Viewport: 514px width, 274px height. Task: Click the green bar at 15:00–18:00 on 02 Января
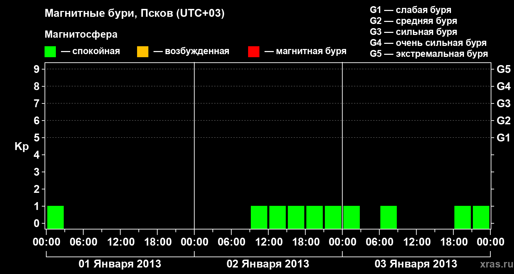[296, 217]
